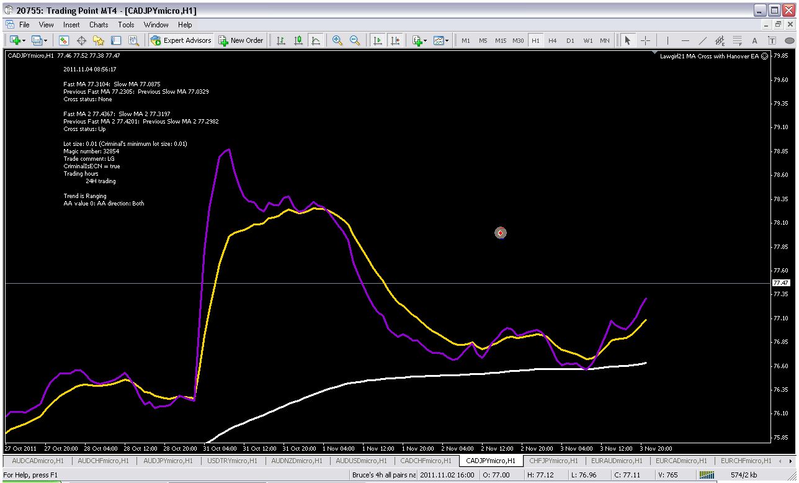Draw a horizontal line tool
This screenshot has height=483, width=799.
(x=685, y=40)
